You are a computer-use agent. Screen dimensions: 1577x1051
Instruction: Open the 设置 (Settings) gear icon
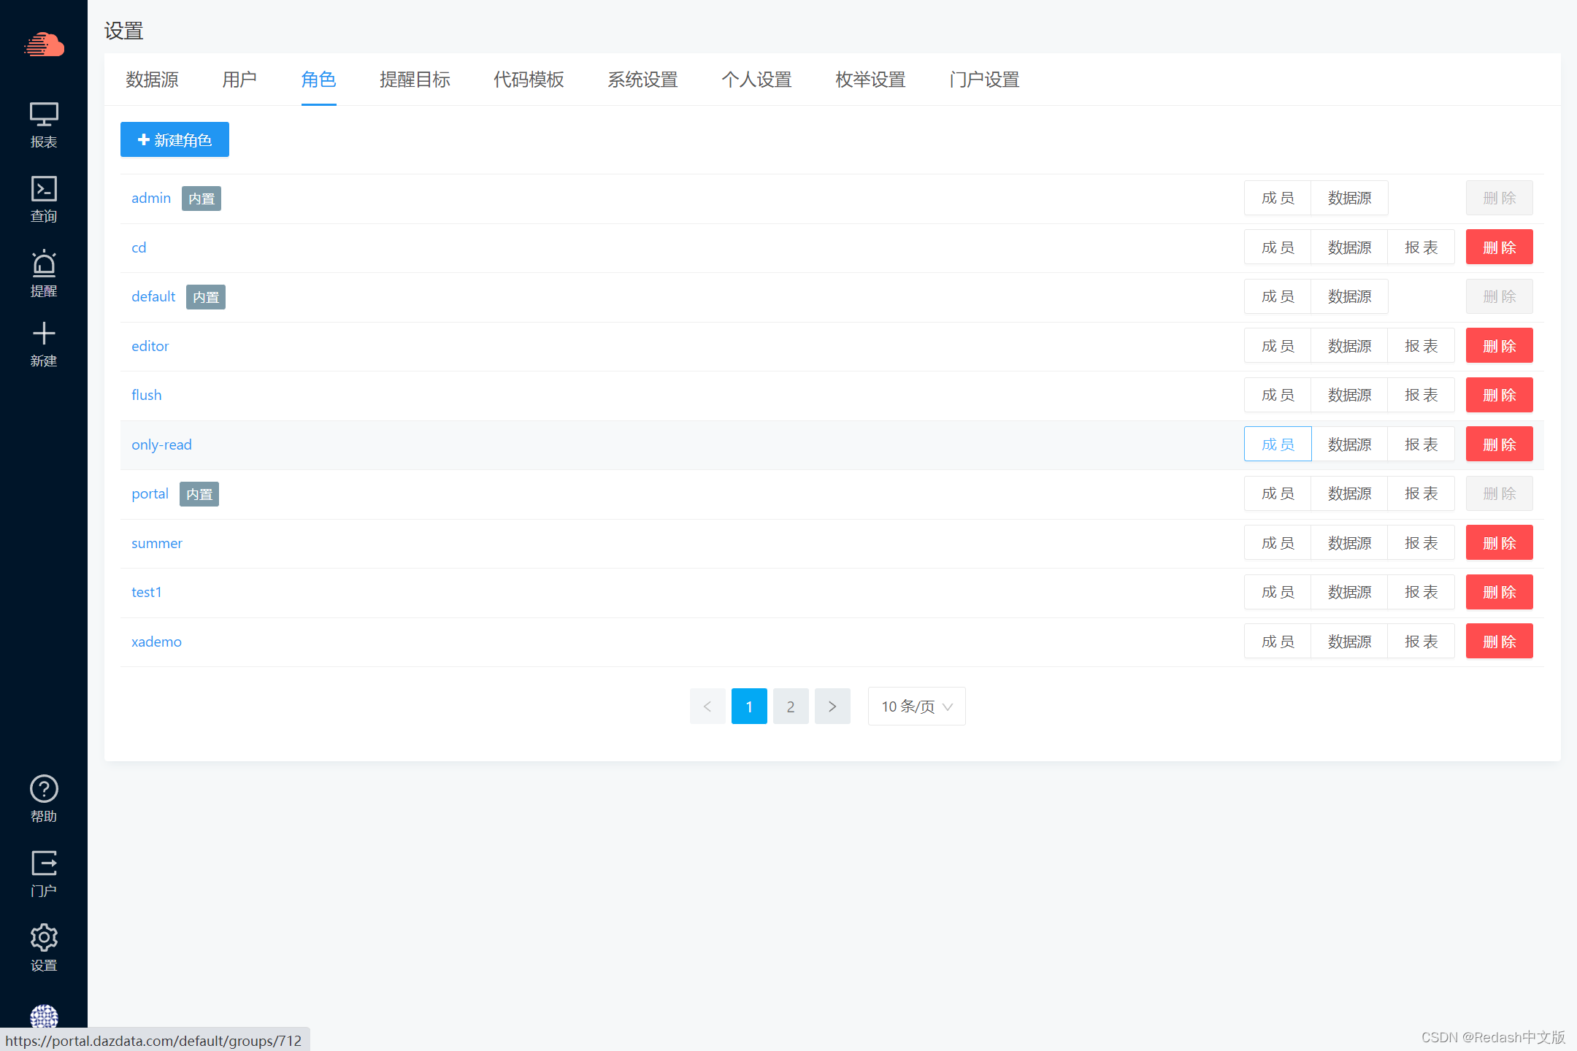(44, 938)
